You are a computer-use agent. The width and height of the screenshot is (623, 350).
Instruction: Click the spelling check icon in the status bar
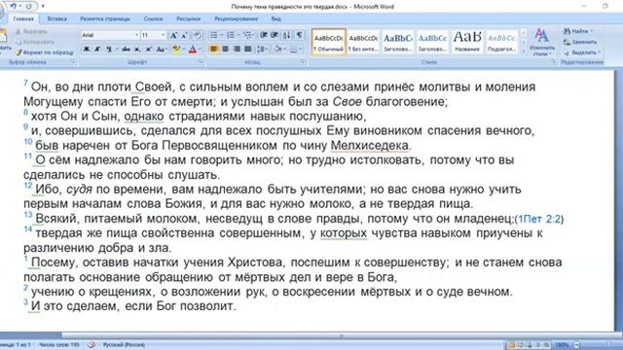pos(92,345)
